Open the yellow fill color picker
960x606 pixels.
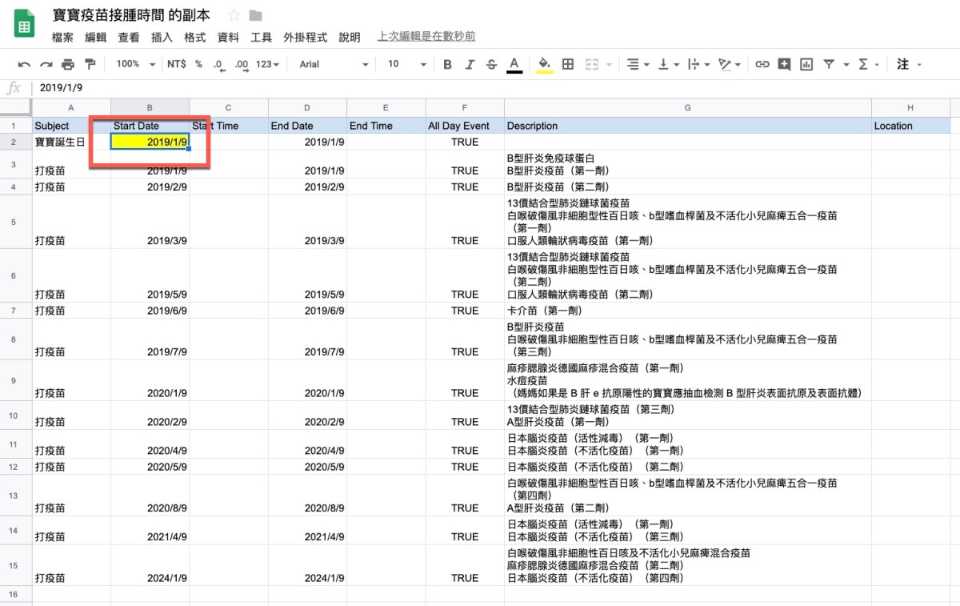click(544, 64)
